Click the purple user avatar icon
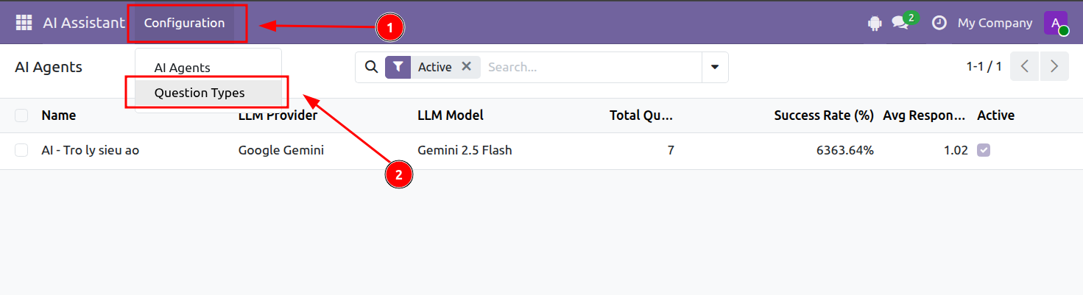This screenshot has width=1083, height=295. click(x=1056, y=23)
